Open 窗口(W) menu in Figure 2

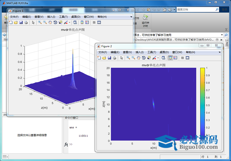(x=177, y=52)
